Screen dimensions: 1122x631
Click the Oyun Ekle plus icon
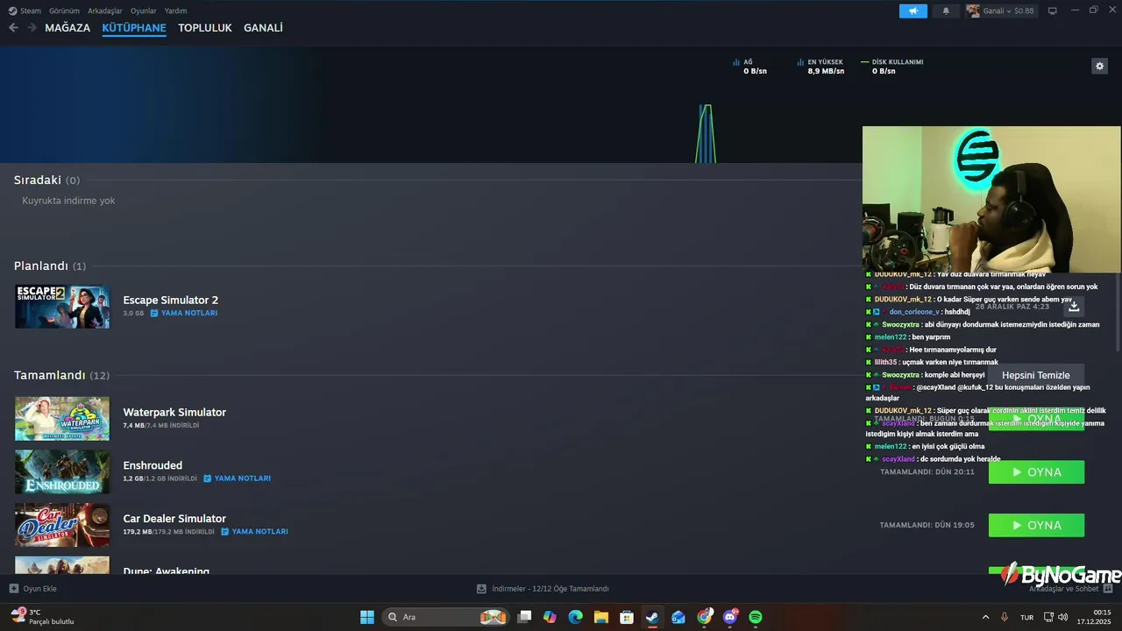(x=13, y=589)
